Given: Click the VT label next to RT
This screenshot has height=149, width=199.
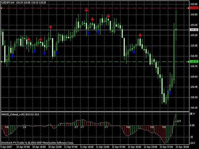Looking at the screenshot, I should pos(82,127).
